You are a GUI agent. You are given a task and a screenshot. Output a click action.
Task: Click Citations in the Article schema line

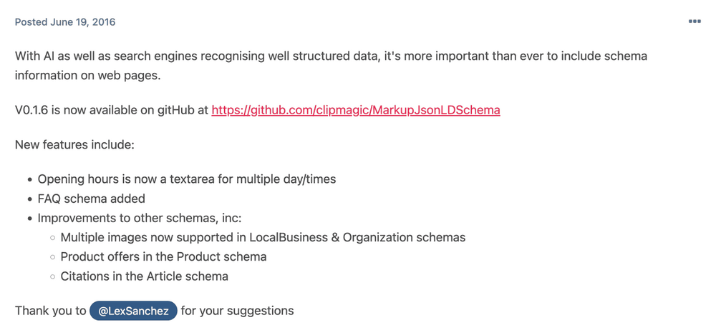144,276
